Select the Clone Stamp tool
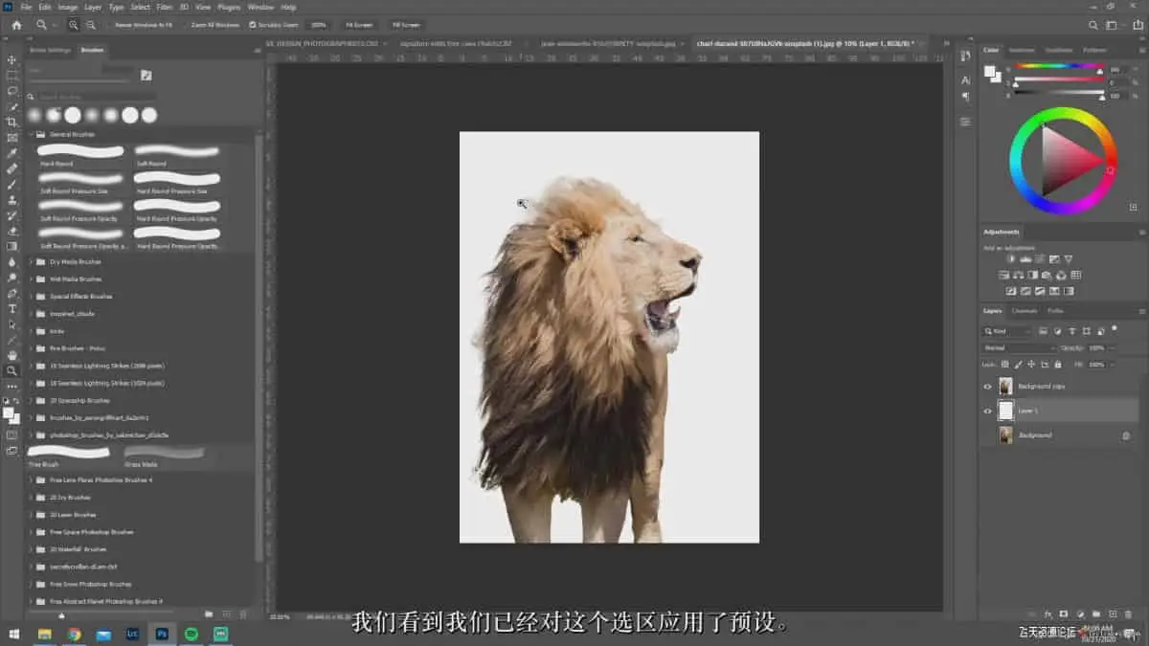Screen dimensions: 1149x646 [12, 199]
